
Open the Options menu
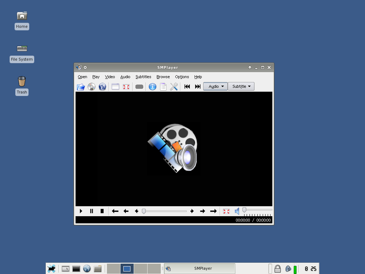coord(182,77)
